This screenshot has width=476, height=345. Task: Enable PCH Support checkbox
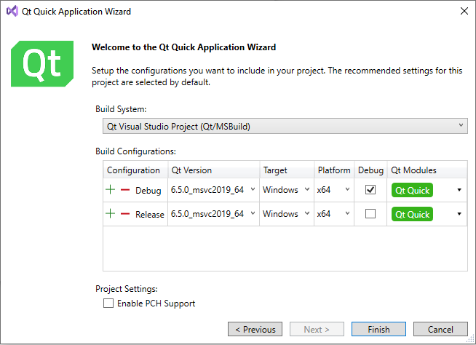click(x=108, y=303)
